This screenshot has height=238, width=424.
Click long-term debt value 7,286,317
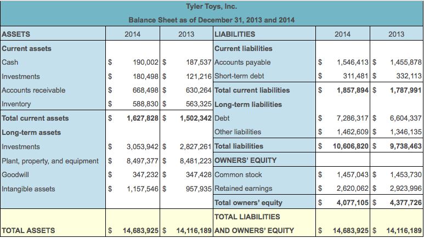pyautogui.click(x=353, y=118)
